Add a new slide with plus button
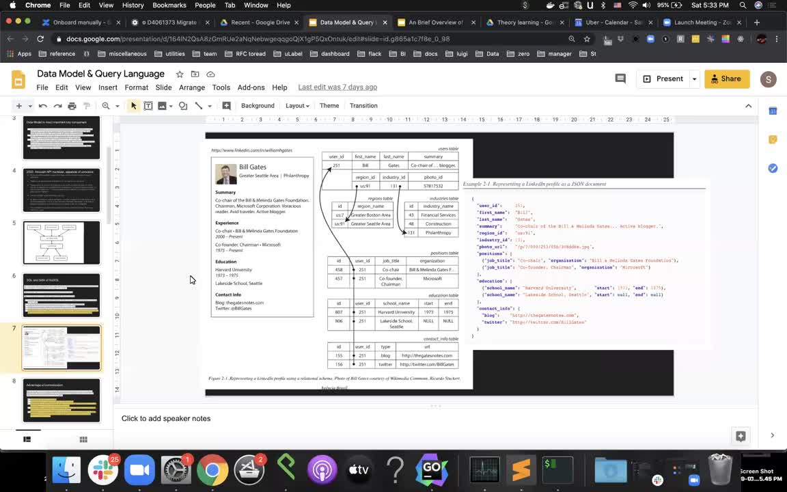 tap(18, 106)
